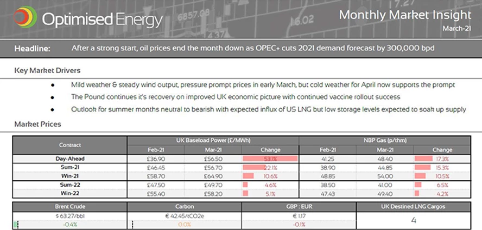Viewport: 482px width, 230px height.
Task: Click the Optimised Energy circular logo icon
Action: pyautogui.click(x=25, y=18)
